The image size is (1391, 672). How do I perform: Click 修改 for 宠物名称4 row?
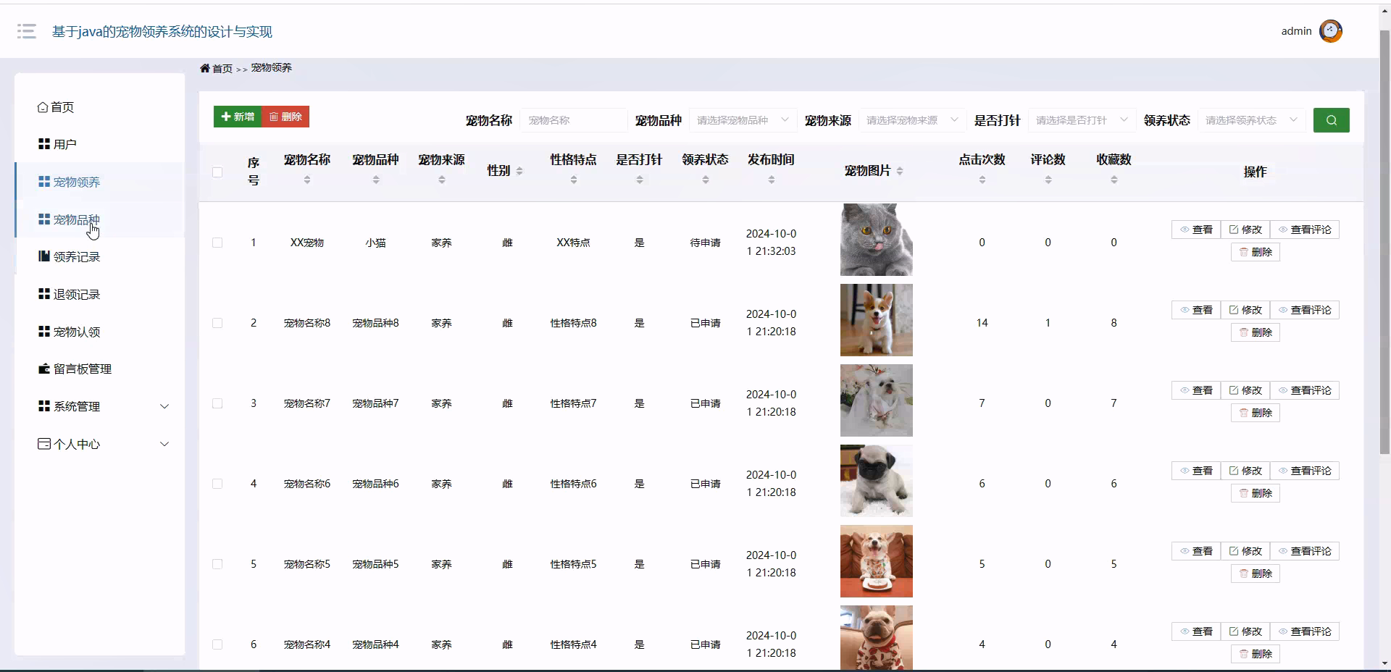tap(1245, 631)
